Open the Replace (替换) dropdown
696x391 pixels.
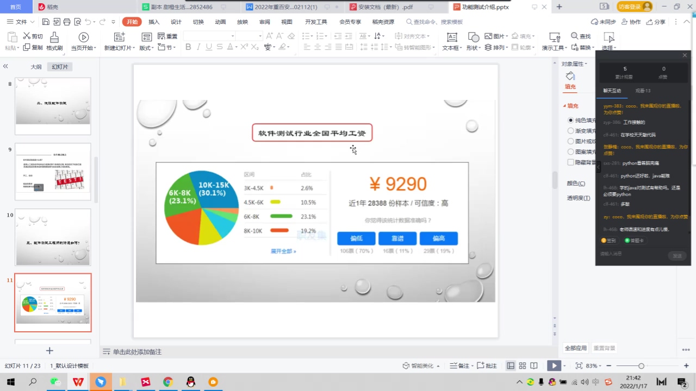583,48
